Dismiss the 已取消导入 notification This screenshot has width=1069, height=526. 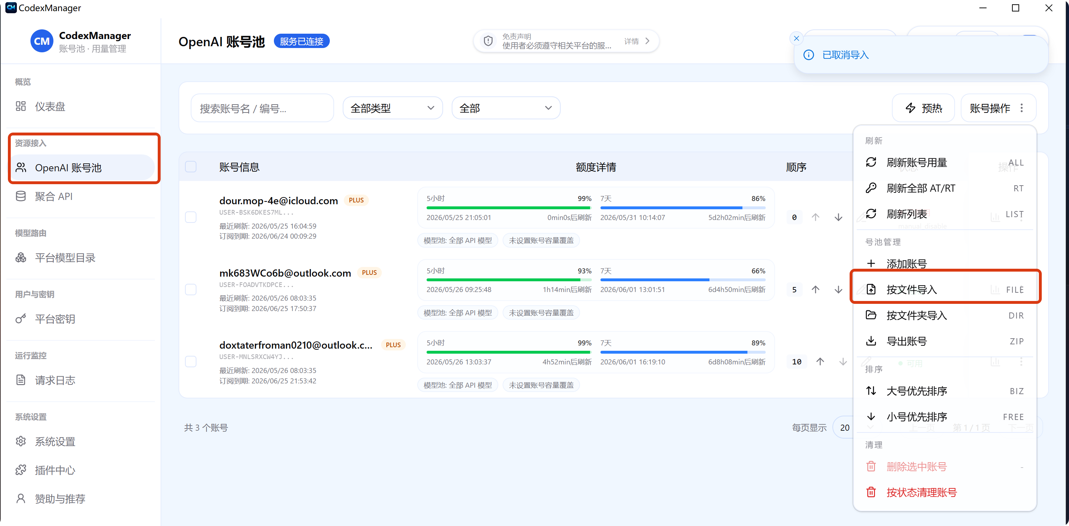tap(796, 38)
